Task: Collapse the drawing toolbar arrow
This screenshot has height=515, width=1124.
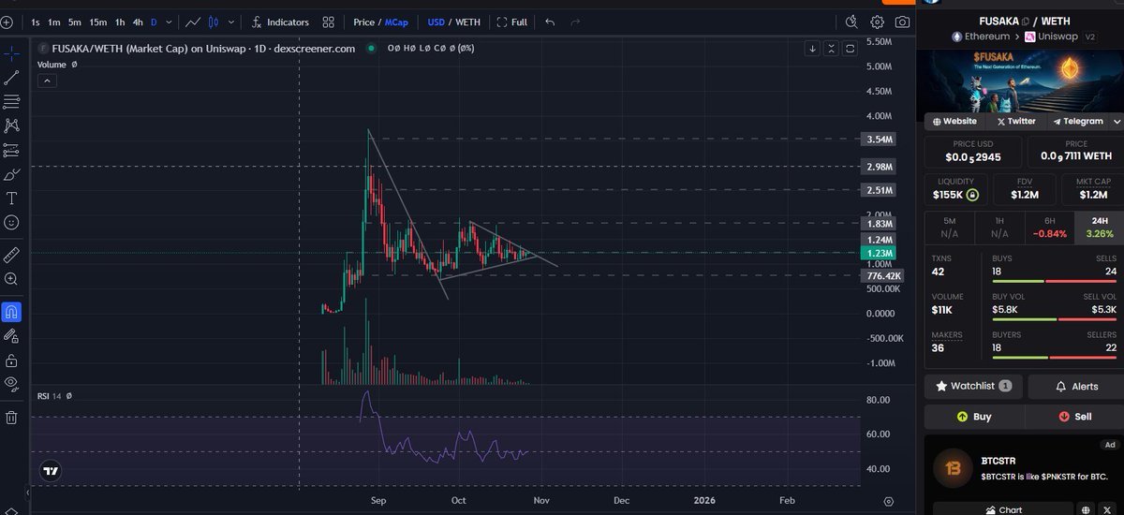Action: click(x=26, y=493)
